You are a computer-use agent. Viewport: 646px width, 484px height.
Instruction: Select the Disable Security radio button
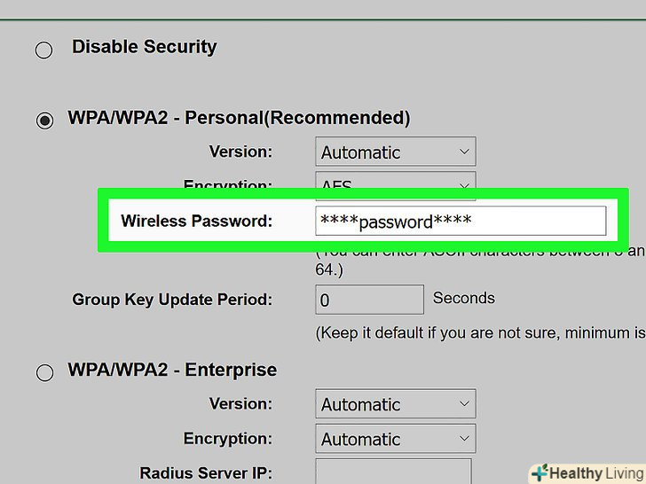tap(43, 50)
